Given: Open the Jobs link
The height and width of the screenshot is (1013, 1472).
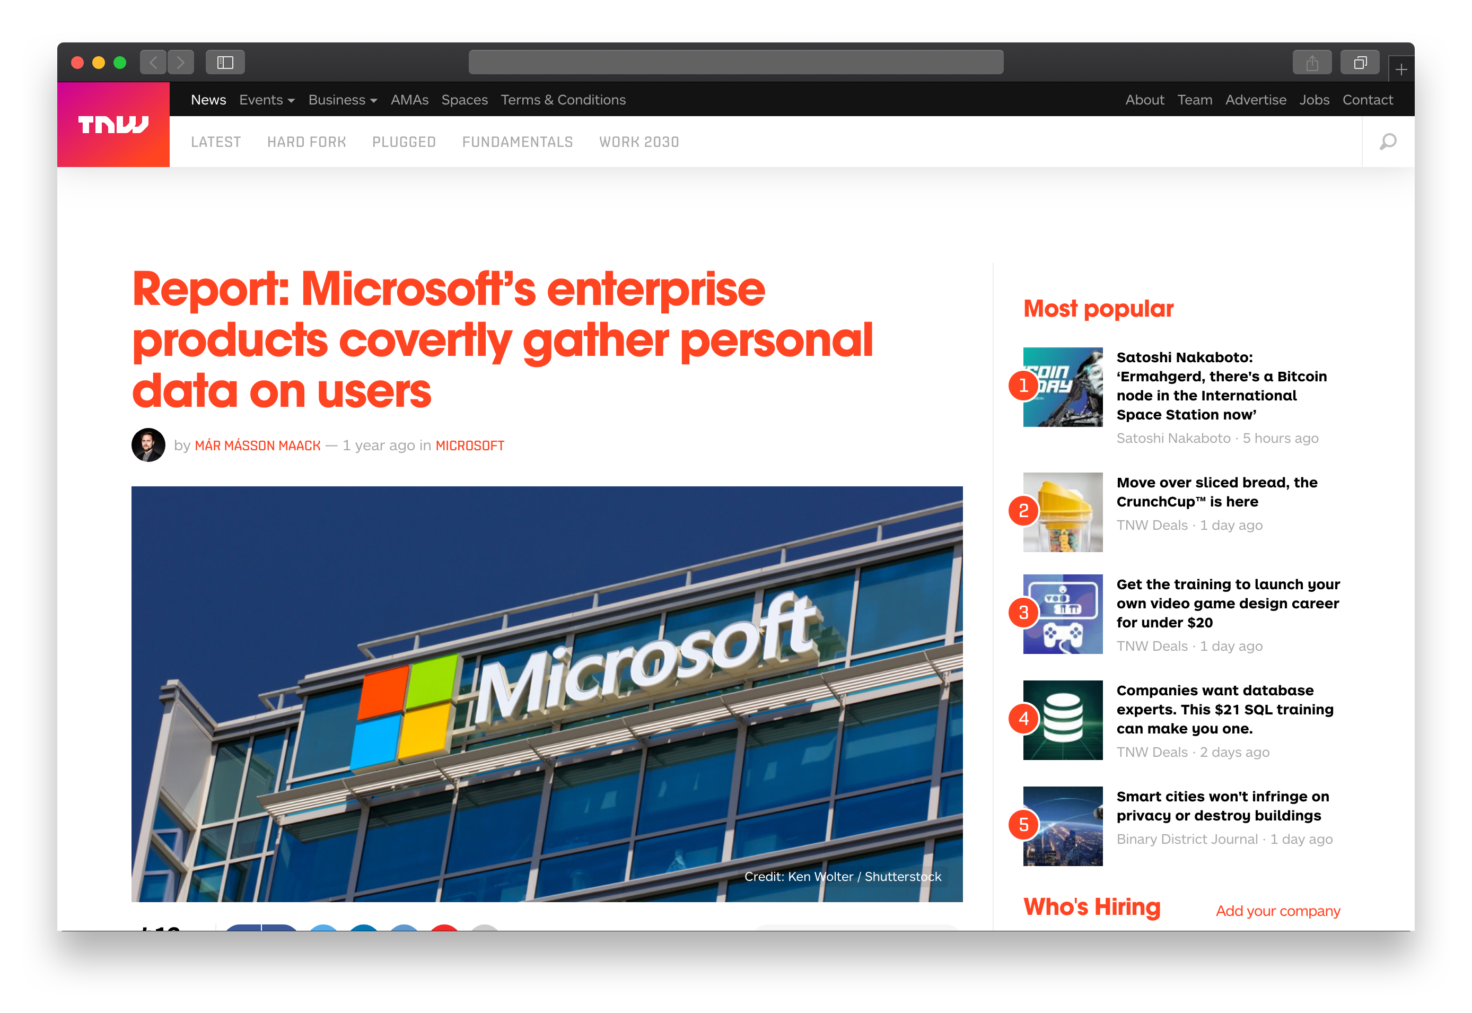Looking at the screenshot, I should (x=1314, y=100).
